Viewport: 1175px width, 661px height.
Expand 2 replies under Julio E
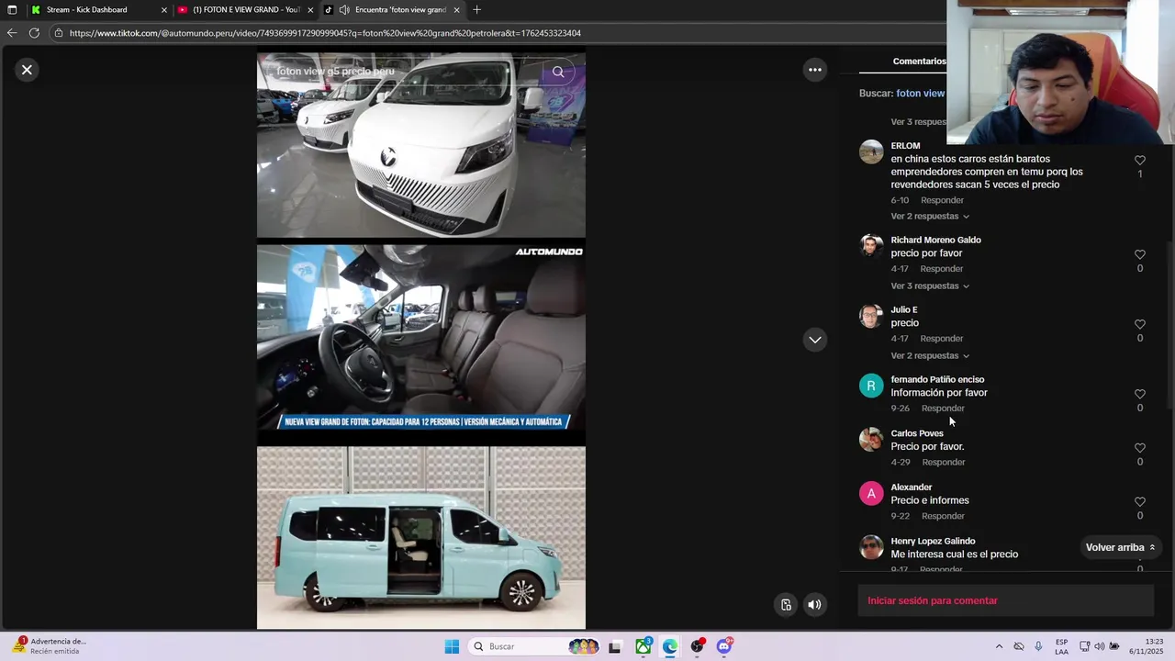(930, 356)
